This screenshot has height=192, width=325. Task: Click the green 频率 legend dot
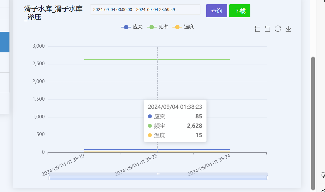[x=151, y=27]
